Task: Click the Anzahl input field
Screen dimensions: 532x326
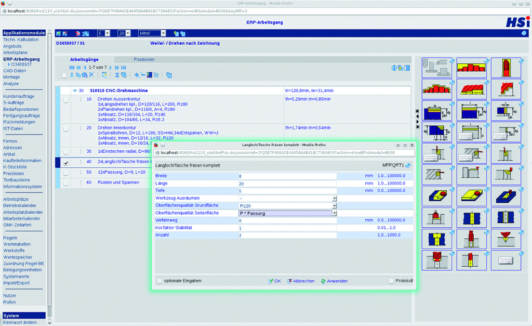Action: click(287, 236)
